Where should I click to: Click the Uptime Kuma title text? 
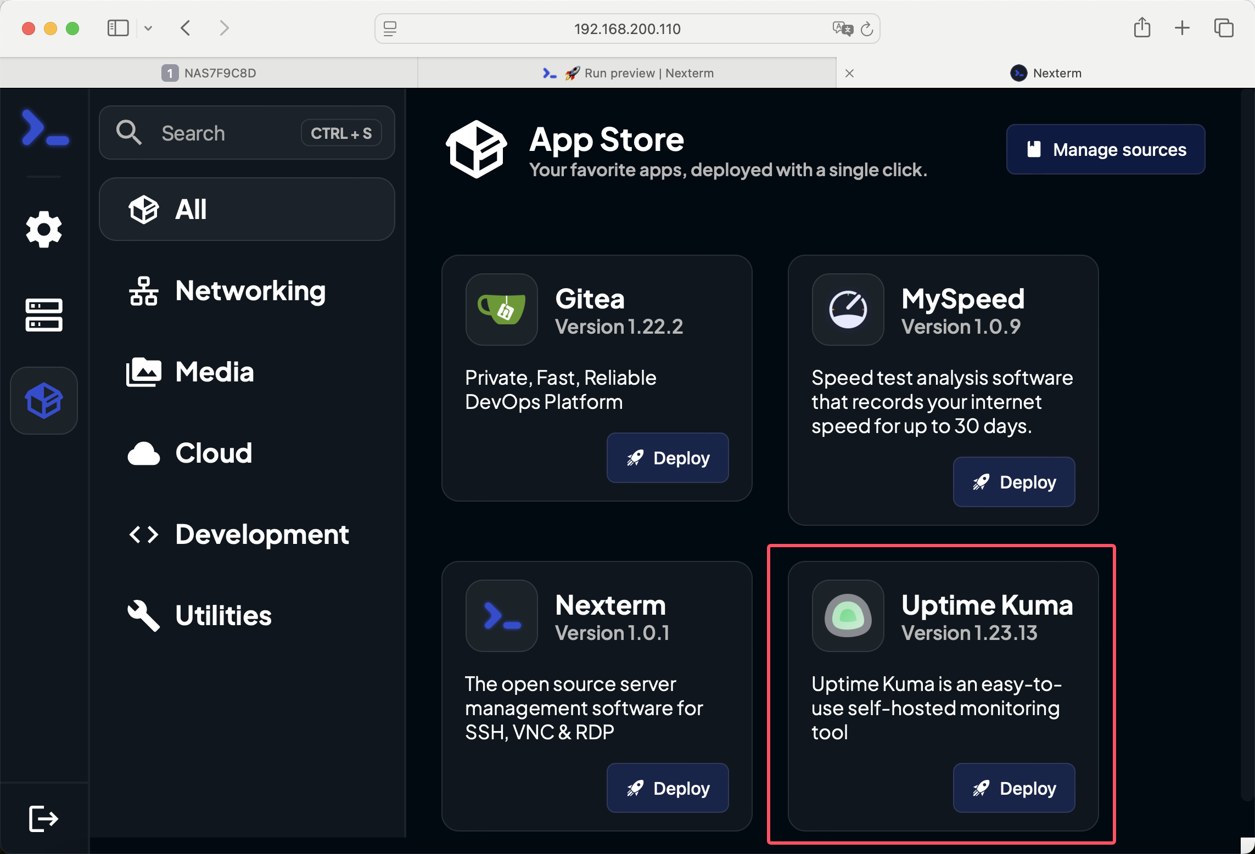[987, 605]
